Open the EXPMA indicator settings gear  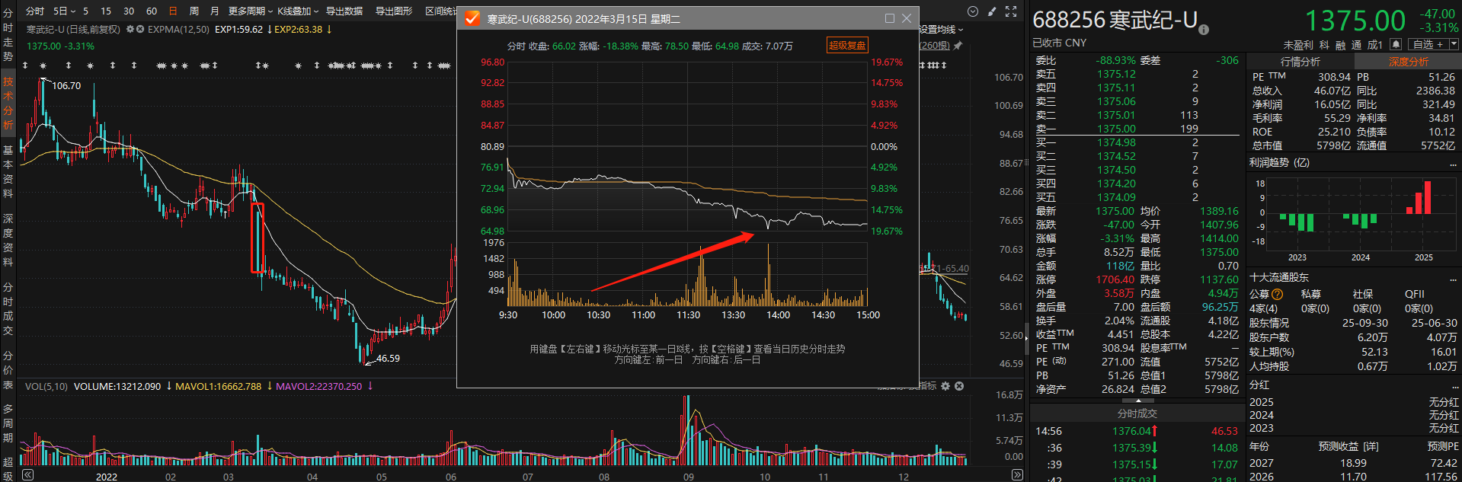point(130,30)
